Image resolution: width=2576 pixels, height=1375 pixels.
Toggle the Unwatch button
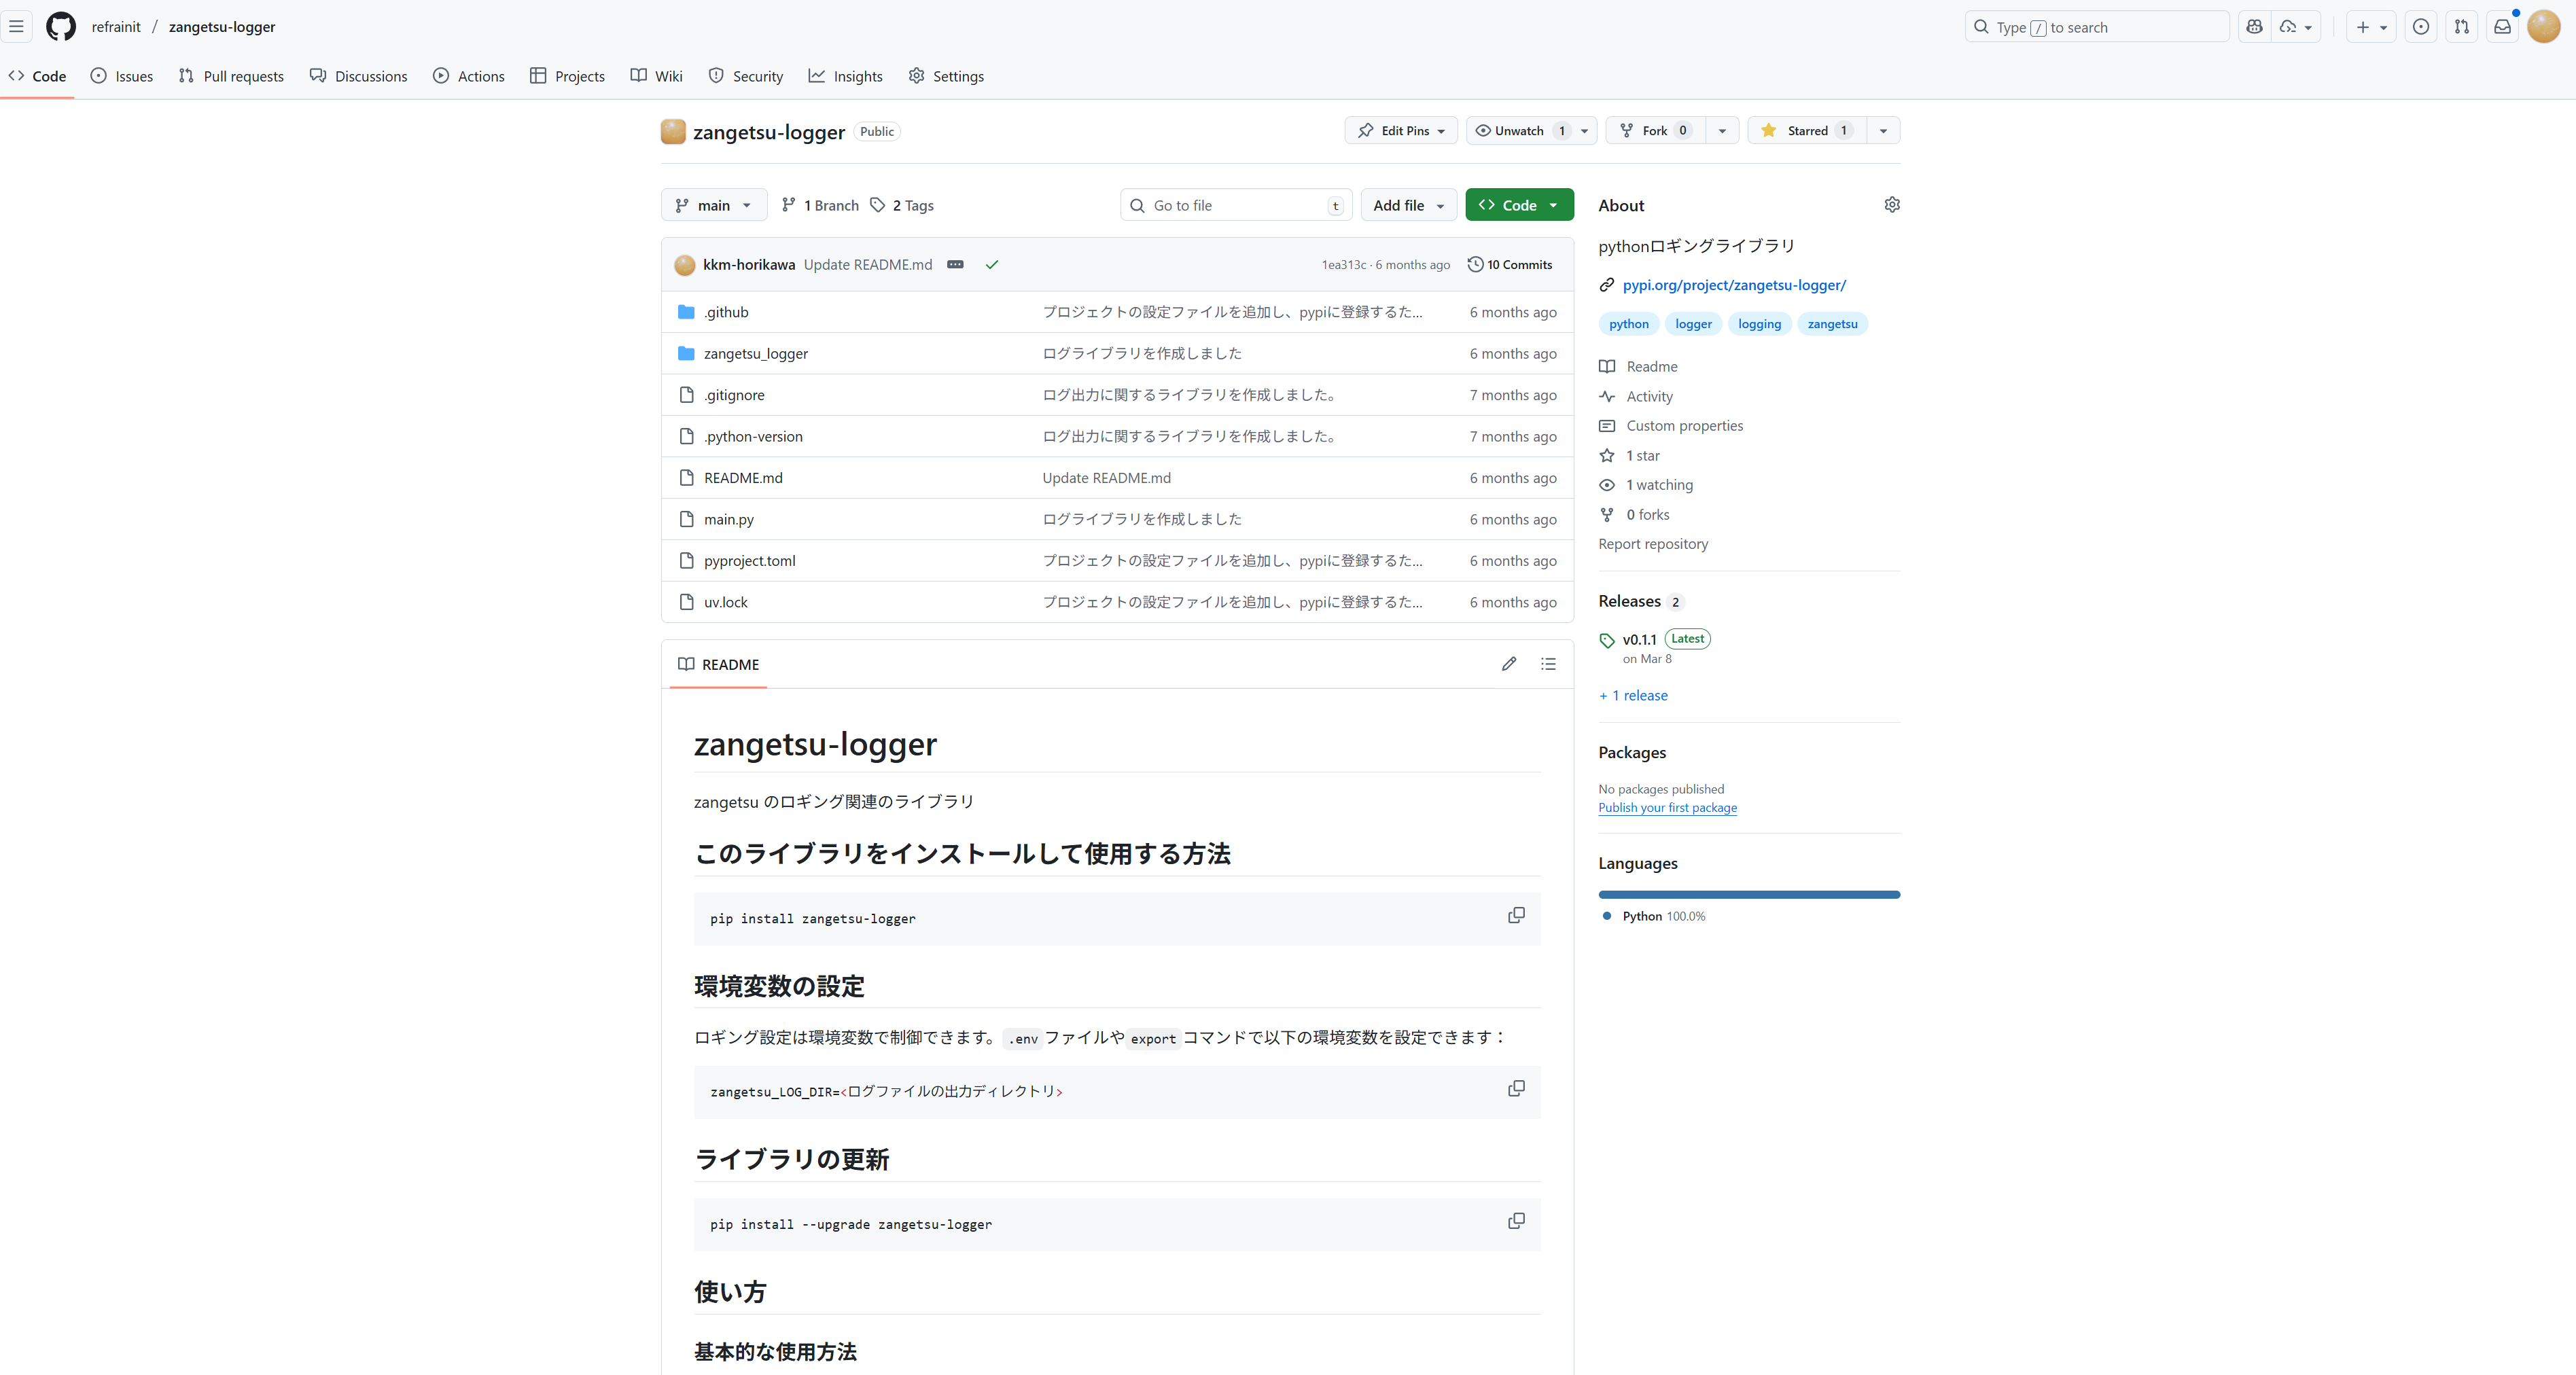[x=1519, y=131]
